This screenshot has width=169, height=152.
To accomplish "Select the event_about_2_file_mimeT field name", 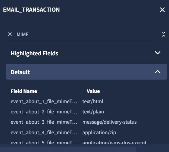I will [44, 112].
